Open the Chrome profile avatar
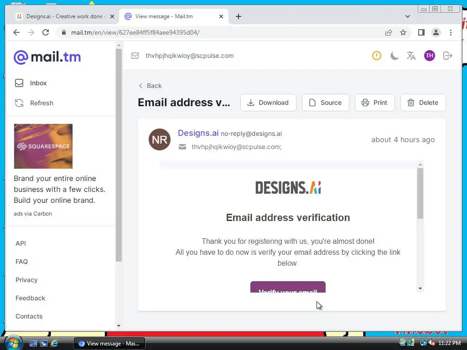Screen dimensions: 467x350 click(x=436, y=32)
